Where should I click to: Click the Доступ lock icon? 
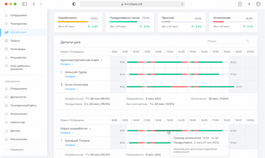6,131
